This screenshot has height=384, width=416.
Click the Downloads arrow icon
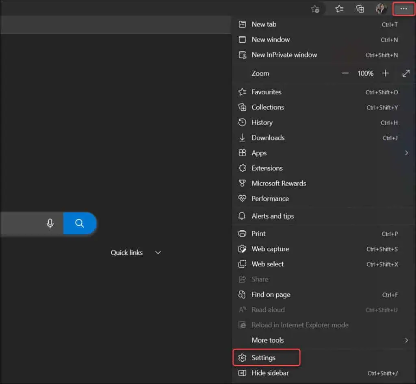[x=242, y=137]
